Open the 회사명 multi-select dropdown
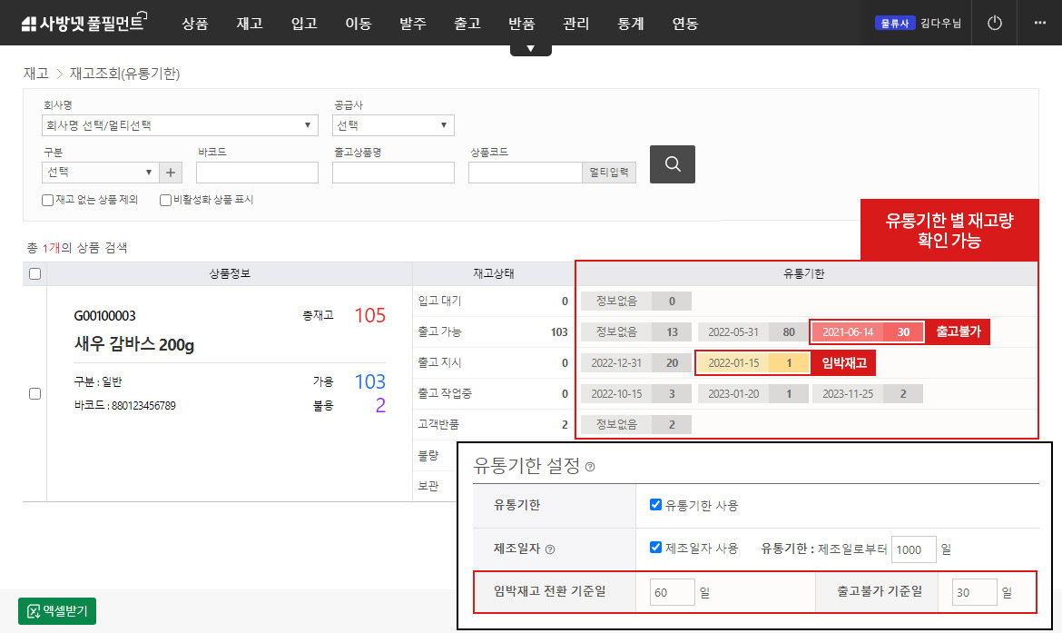 click(180, 125)
